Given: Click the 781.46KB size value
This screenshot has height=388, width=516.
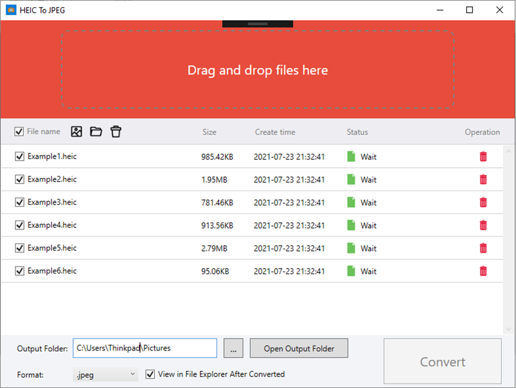Looking at the screenshot, I should [x=217, y=203].
